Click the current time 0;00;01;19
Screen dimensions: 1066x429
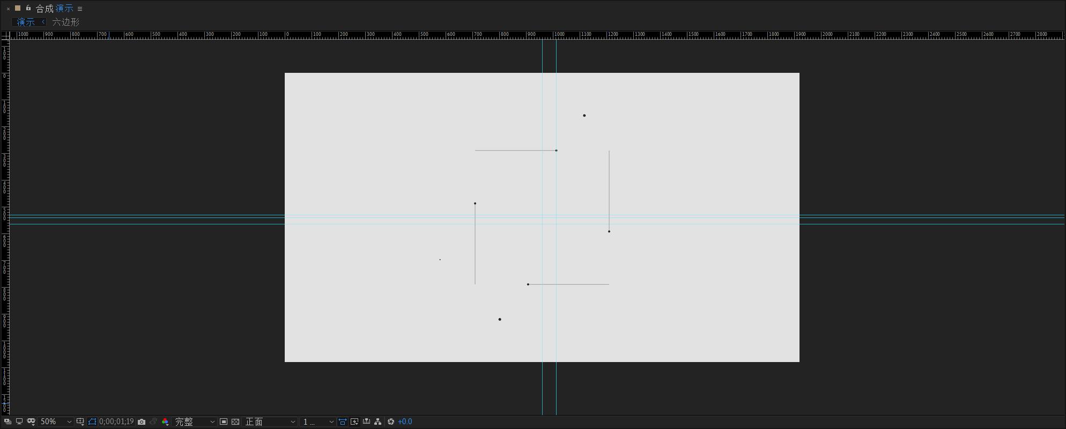click(x=116, y=422)
